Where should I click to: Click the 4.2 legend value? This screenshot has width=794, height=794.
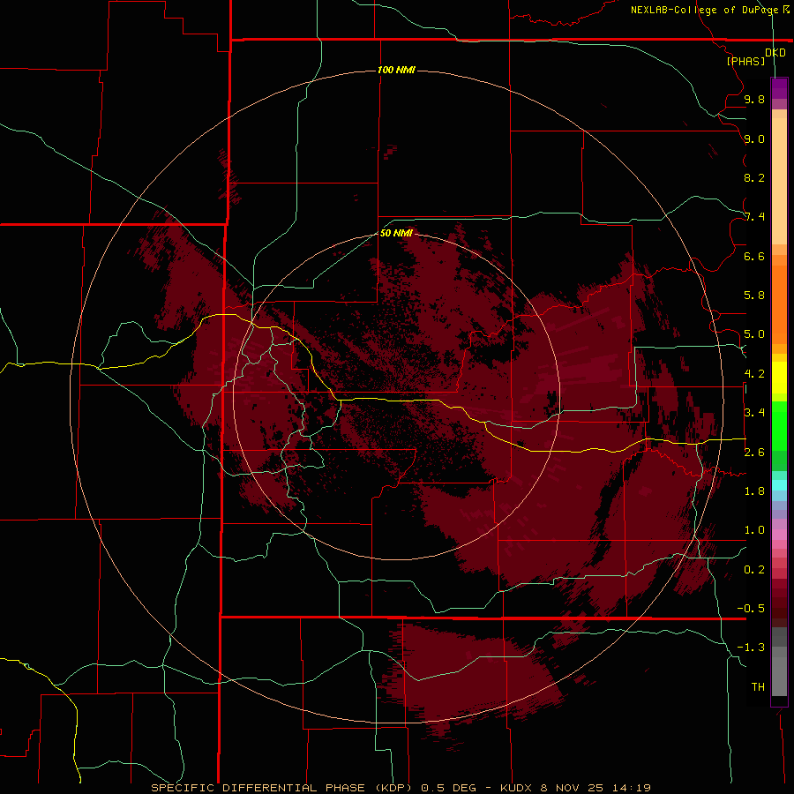click(x=754, y=374)
